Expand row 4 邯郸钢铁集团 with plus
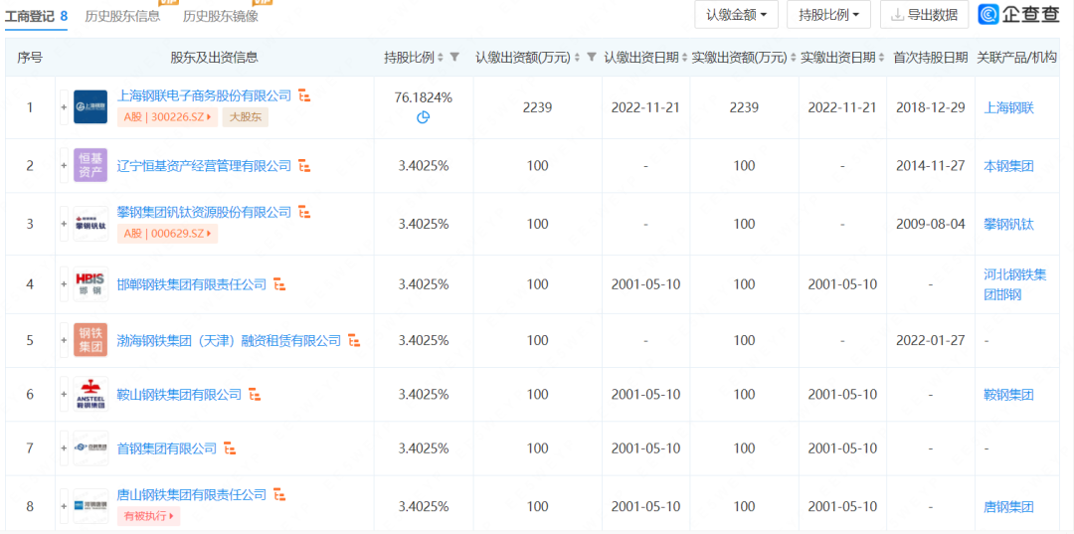 point(64,284)
